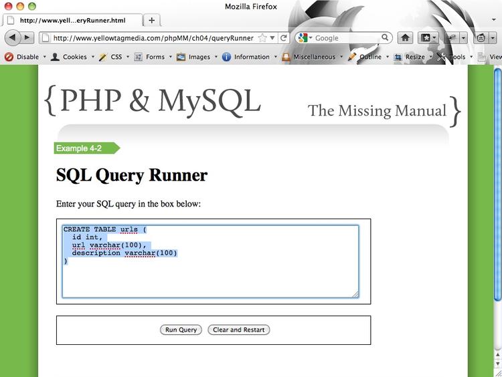The image size is (502, 377).
Task: Click the 'Example 4-2' green label
Action: pos(87,148)
